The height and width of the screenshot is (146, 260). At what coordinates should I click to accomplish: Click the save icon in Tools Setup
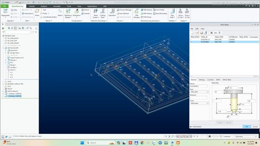coord(202,33)
